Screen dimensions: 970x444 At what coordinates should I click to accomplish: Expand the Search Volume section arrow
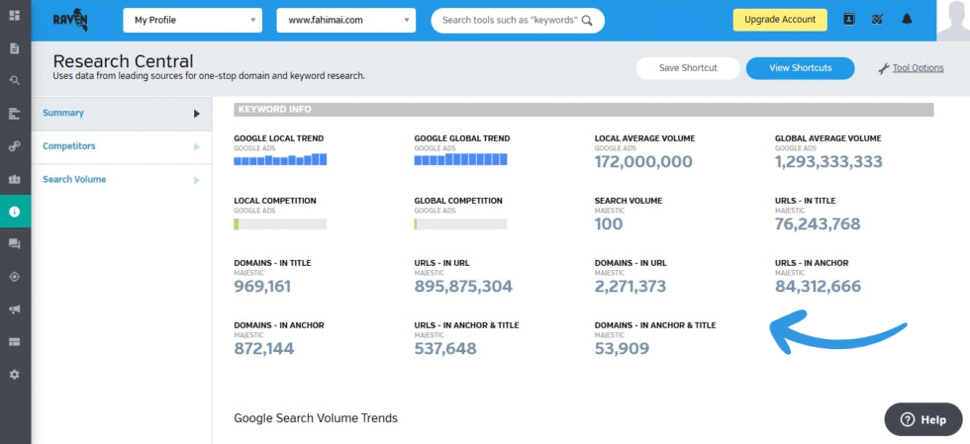point(197,180)
